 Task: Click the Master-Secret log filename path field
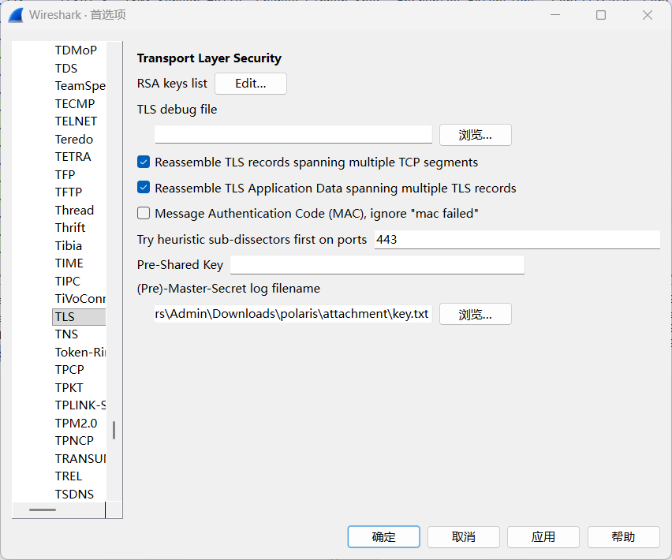(x=293, y=314)
